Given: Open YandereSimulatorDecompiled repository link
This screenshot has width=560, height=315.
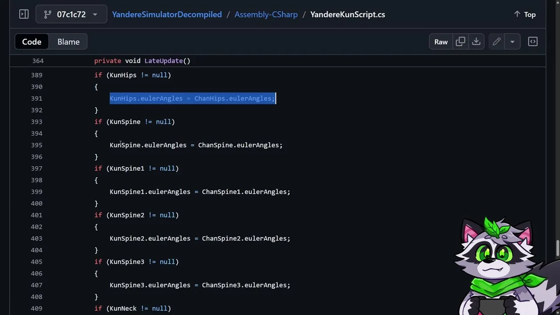Looking at the screenshot, I should click(x=167, y=14).
